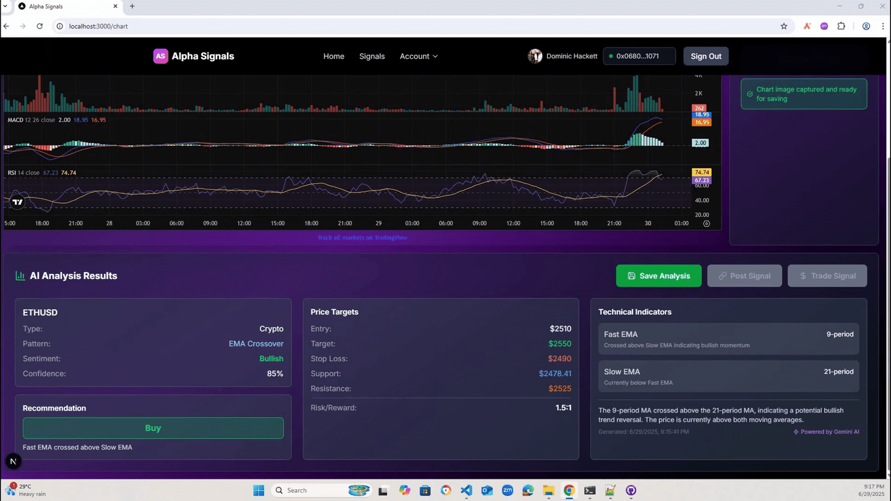Screen dimensions: 891x501
Task: Open a new browser tab
Action: click(132, 6)
